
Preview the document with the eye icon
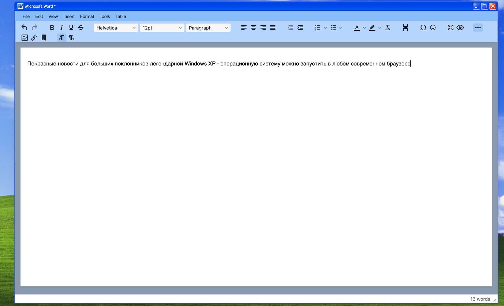coord(460,27)
